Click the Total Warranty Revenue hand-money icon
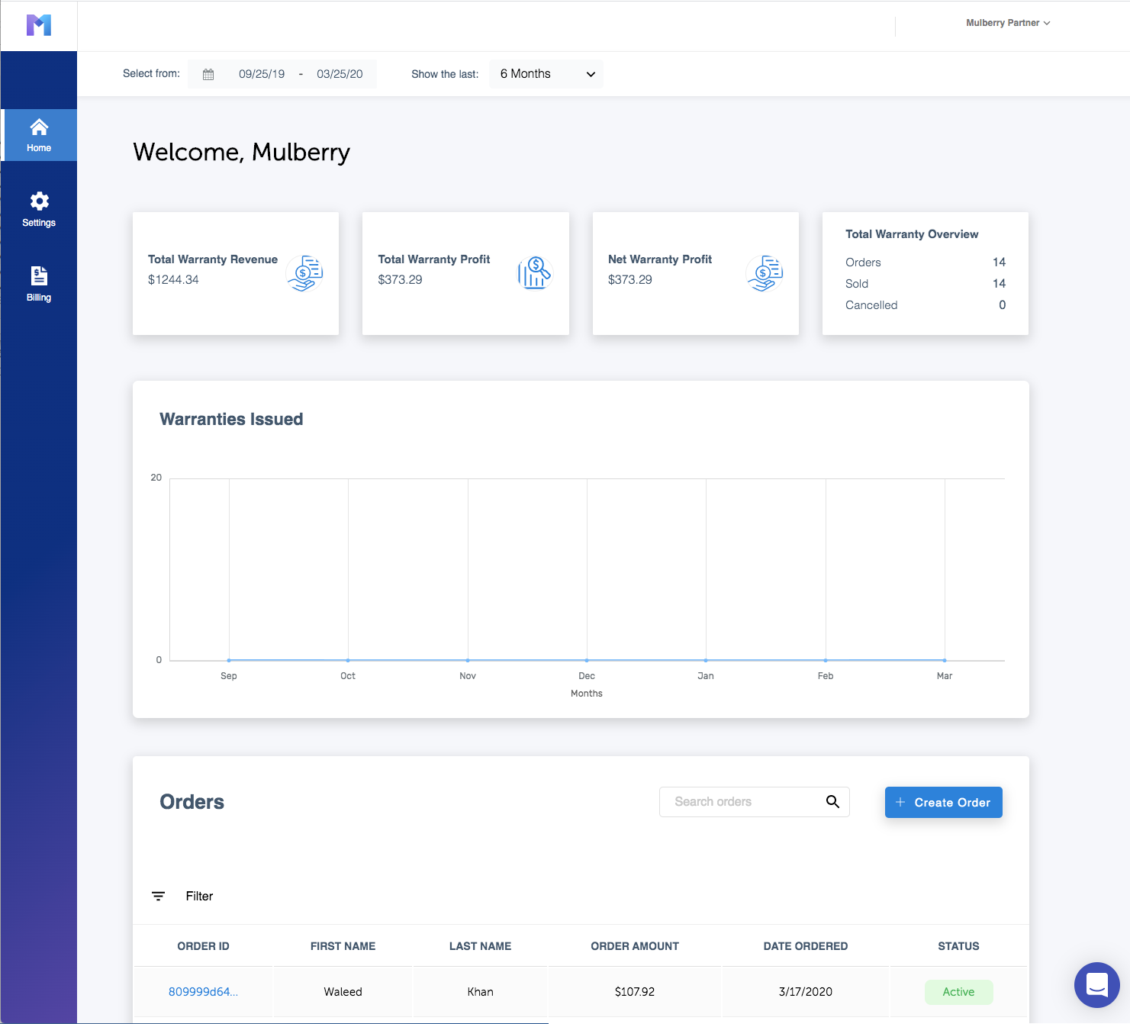The width and height of the screenshot is (1130, 1024). (305, 273)
